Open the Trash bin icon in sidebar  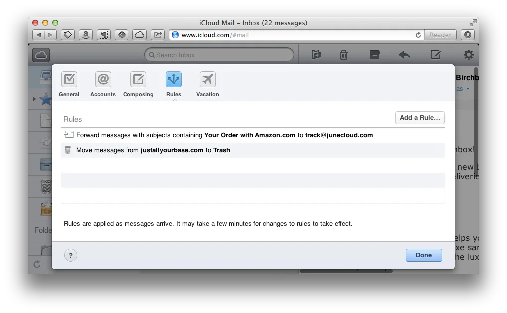(x=46, y=187)
